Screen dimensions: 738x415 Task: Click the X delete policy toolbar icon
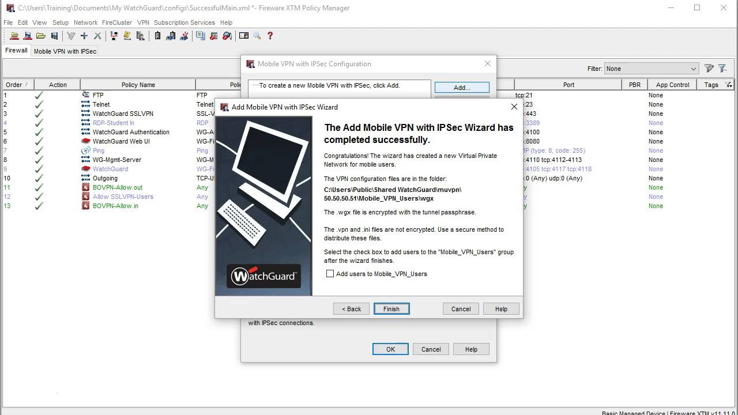tap(97, 36)
